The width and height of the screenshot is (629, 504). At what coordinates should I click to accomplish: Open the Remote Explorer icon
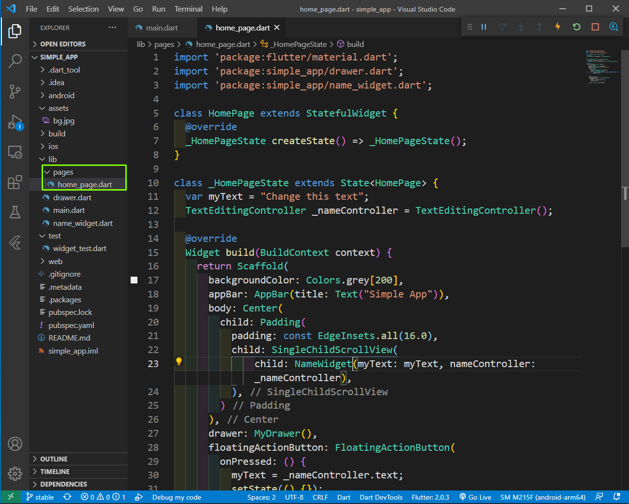point(15,152)
